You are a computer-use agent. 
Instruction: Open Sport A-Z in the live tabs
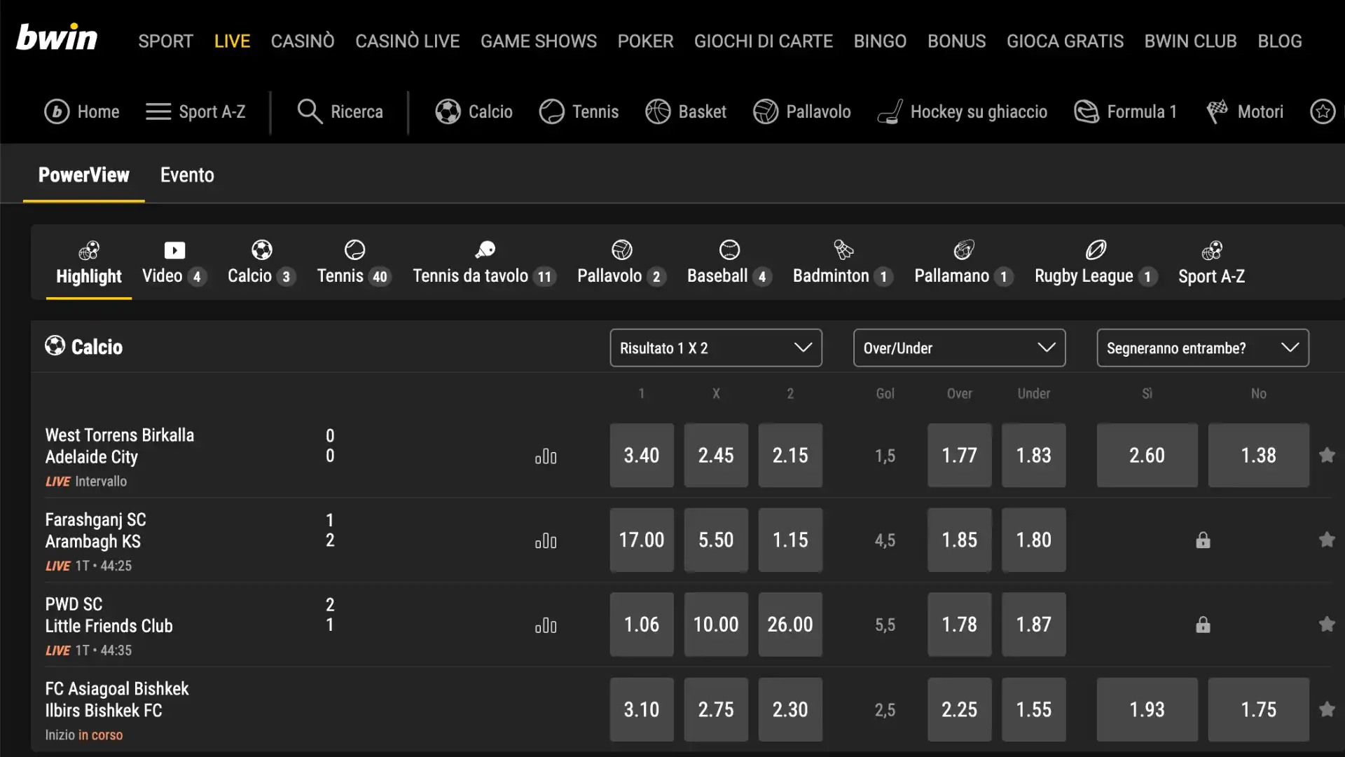(1211, 264)
